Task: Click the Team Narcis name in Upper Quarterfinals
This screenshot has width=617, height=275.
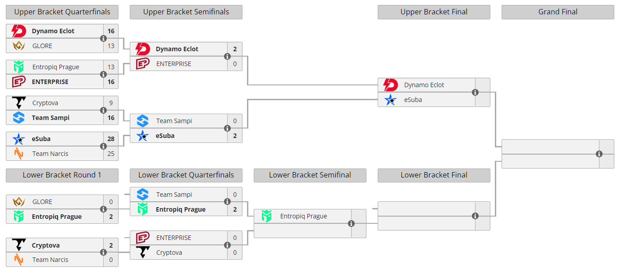Action: click(x=50, y=154)
